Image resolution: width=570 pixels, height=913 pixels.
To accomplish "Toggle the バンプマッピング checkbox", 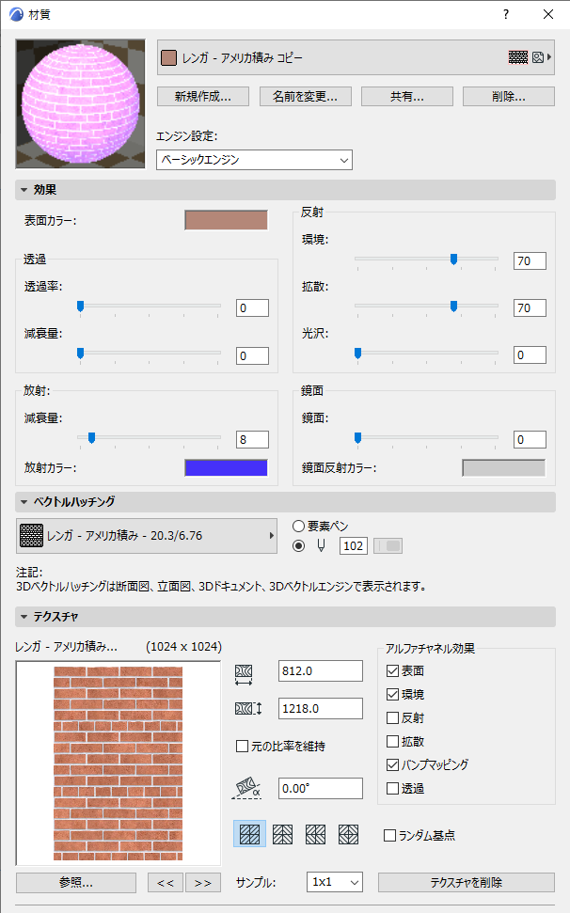I will coord(392,764).
